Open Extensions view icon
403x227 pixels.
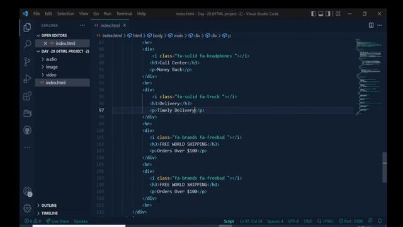(x=27, y=96)
